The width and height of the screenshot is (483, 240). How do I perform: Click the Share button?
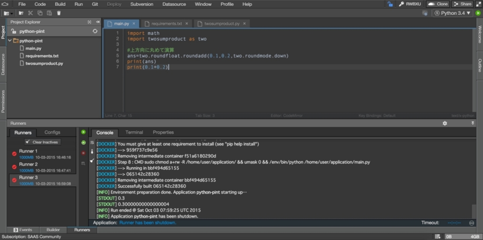point(462,4)
